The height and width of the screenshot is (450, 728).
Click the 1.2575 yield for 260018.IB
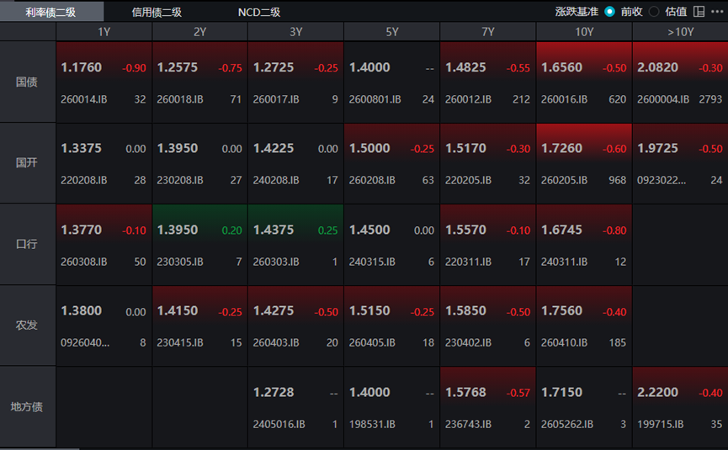coord(178,67)
